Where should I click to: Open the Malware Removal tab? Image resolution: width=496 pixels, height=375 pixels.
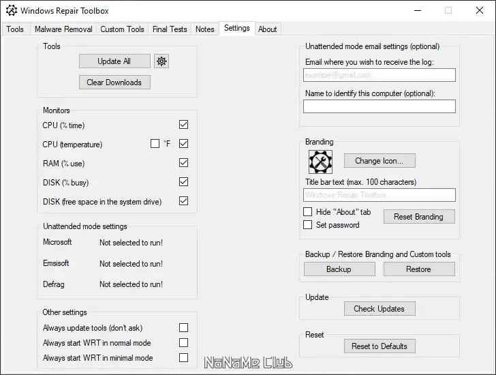click(x=63, y=29)
